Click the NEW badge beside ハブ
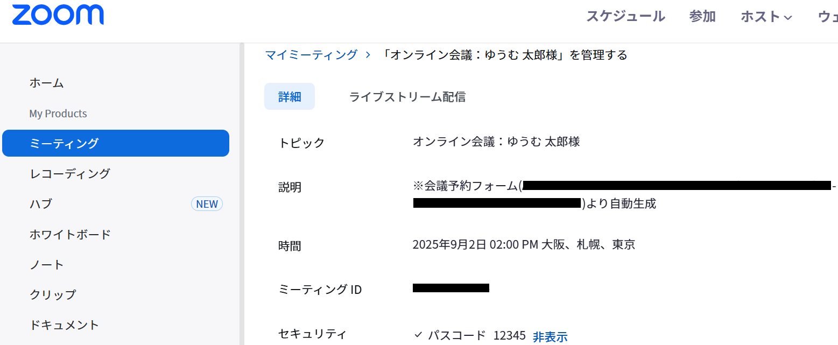This screenshot has width=838, height=345. coord(207,204)
